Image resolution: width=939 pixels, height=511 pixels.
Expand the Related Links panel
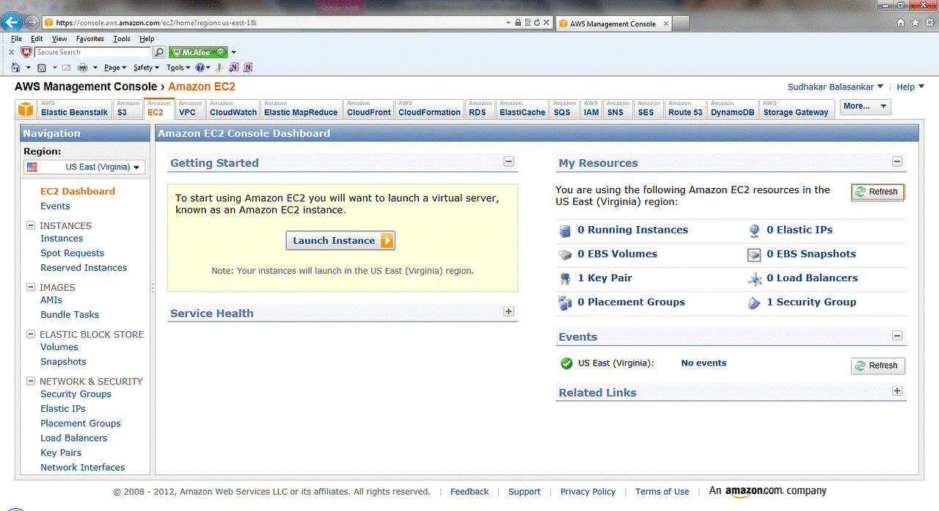coord(896,391)
